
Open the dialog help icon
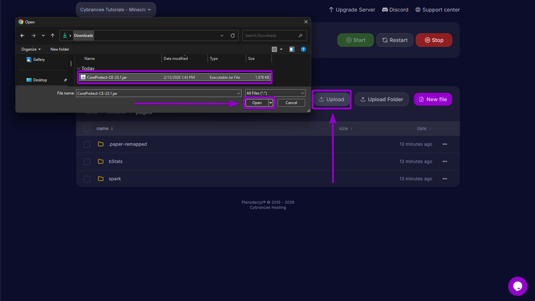tap(303, 49)
